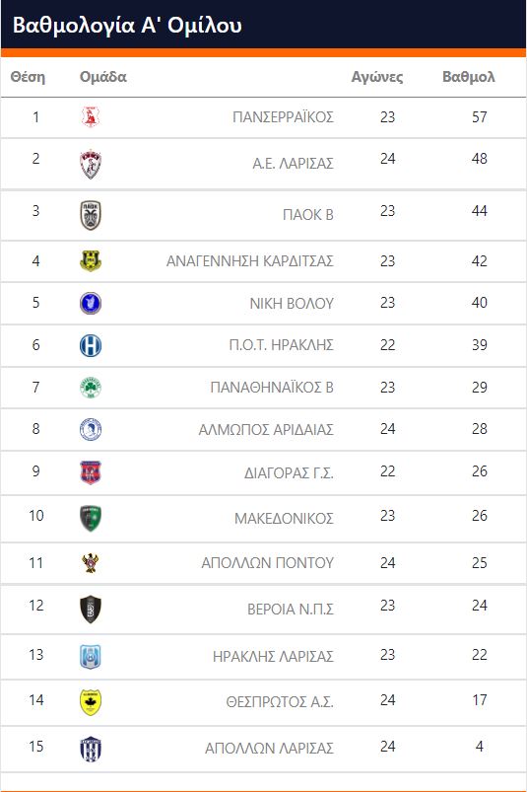This screenshot has width=527, height=792.
Task: Click the Αγώνες column header
Action: (x=377, y=77)
